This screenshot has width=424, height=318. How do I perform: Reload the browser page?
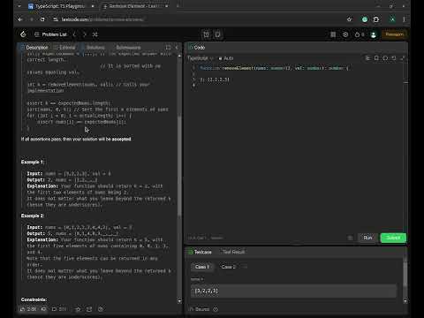42,19
